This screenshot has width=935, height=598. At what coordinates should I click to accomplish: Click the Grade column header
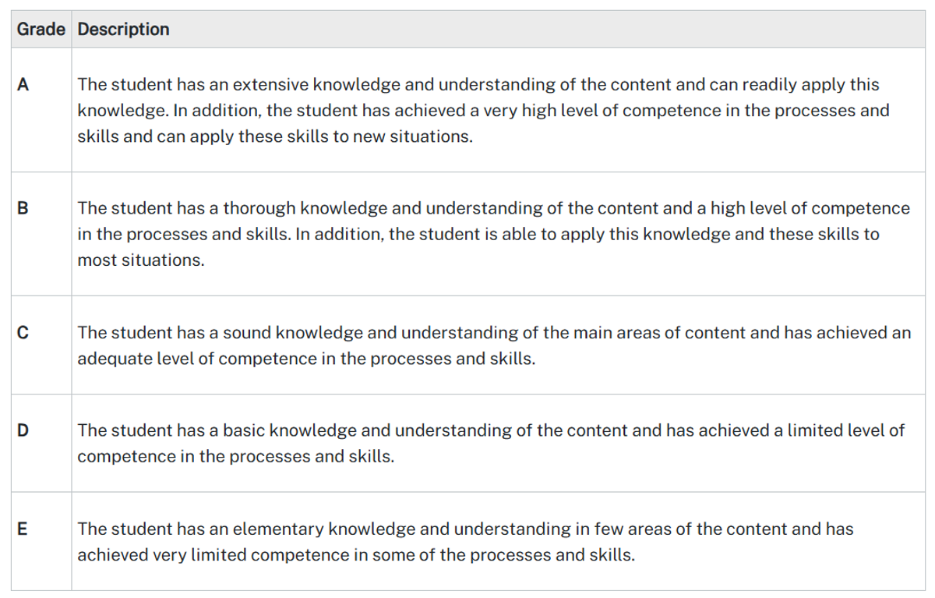coord(43,30)
